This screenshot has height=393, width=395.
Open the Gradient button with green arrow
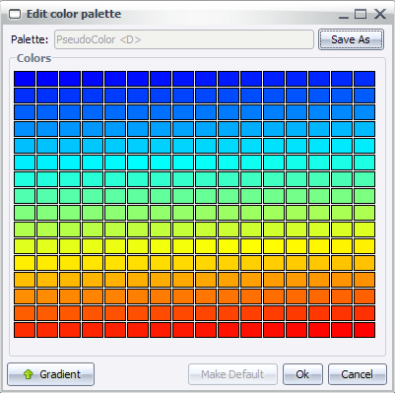[x=51, y=374]
